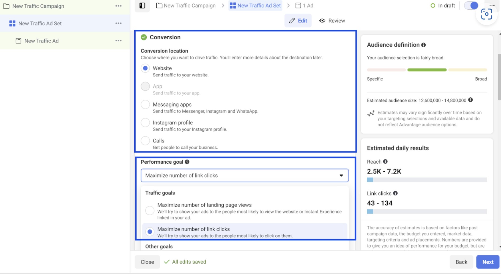501x274 pixels.
Task: Click the Estimated audience size info icon
Action: [x=470, y=100]
